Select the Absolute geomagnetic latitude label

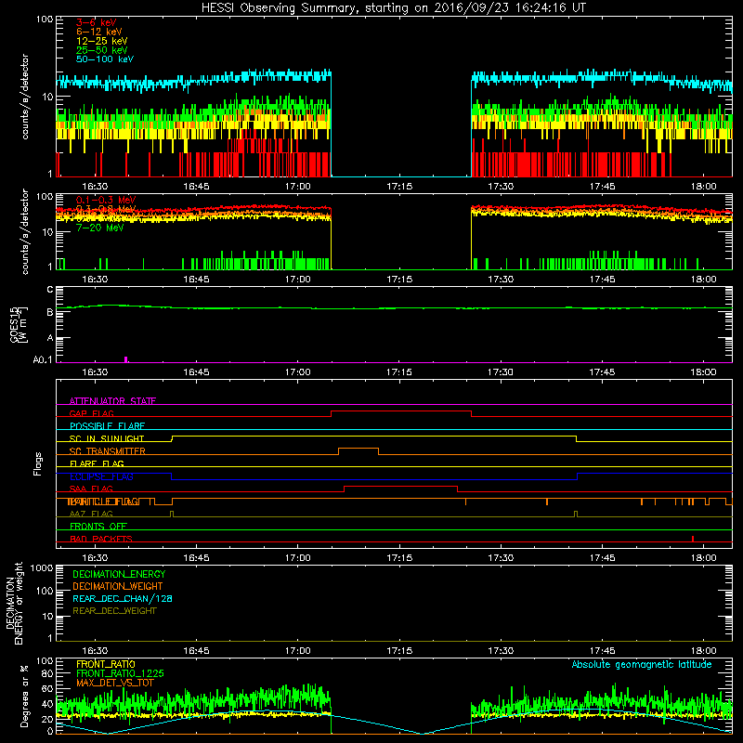(x=642, y=665)
